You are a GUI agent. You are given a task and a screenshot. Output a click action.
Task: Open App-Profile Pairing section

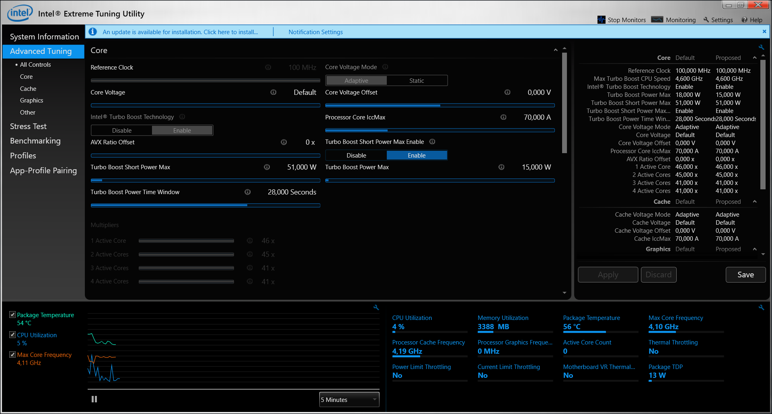(43, 170)
